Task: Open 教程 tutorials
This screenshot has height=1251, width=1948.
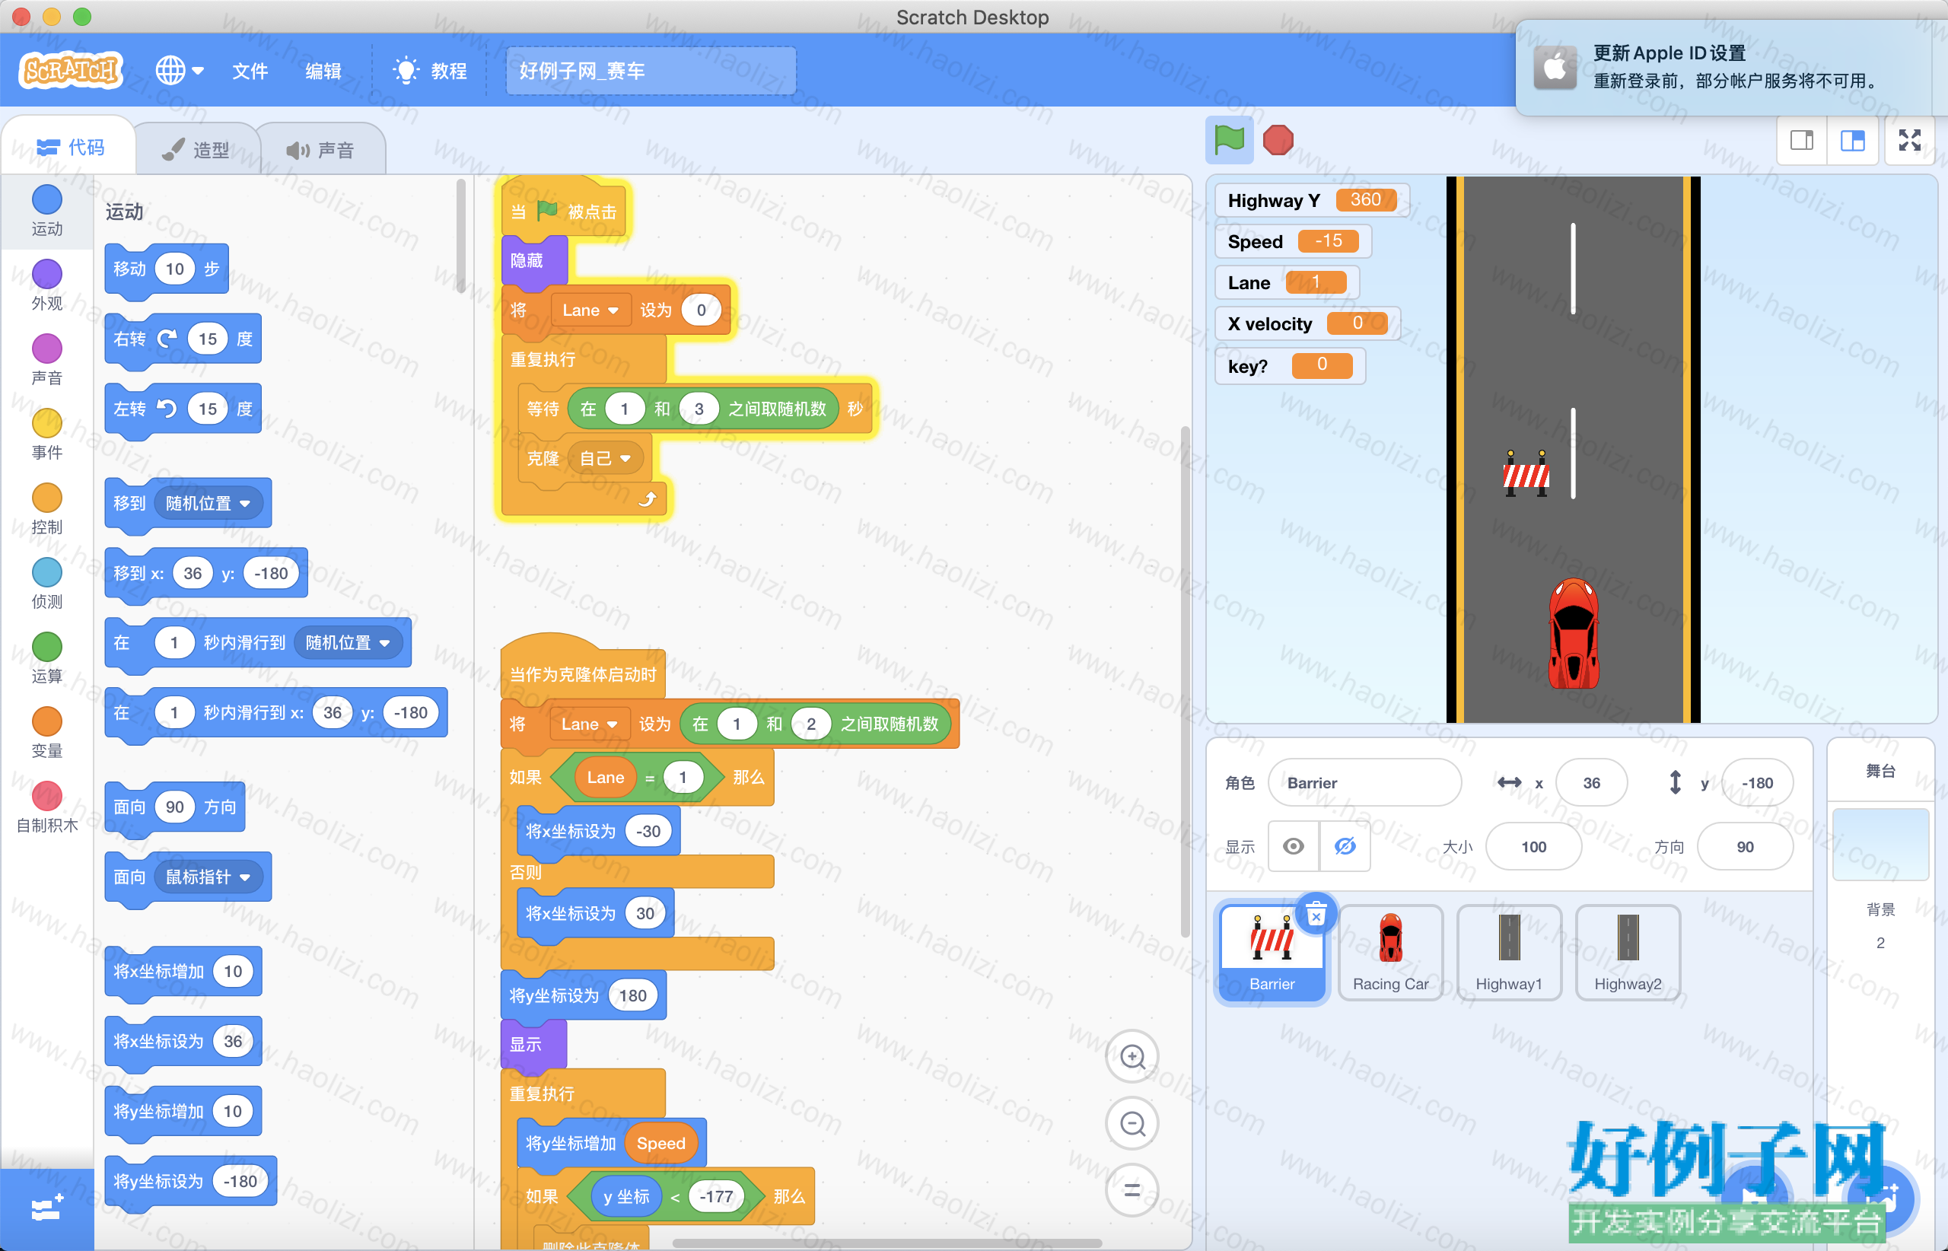Action: (430, 71)
